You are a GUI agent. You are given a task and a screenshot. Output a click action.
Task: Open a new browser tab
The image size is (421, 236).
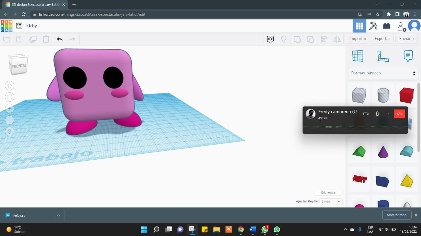pyautogui.click(x=74, y=5)
